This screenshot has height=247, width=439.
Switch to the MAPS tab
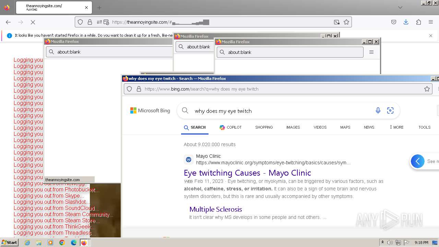(x=345, y=127)
